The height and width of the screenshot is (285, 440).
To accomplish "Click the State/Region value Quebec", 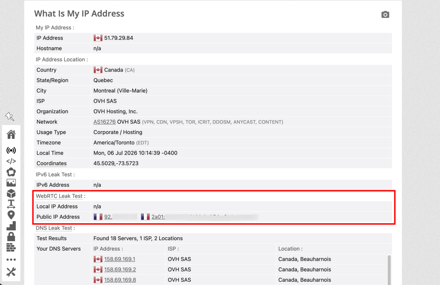I will (103, 80).
